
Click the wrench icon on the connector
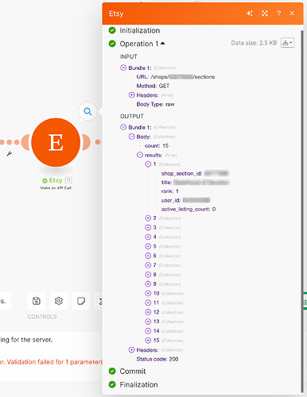coord(9,153)
